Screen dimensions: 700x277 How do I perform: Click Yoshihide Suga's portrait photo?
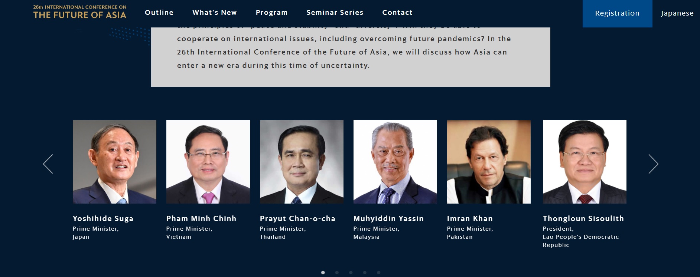[114, 162]
